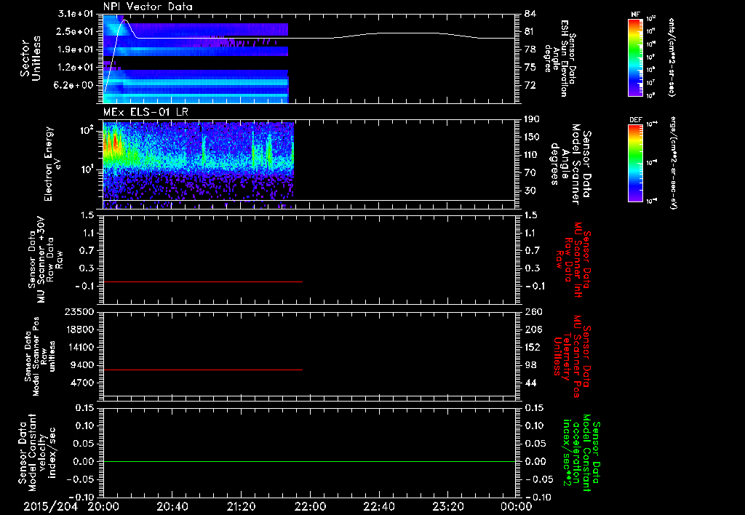Click the white sun elevation curve peak
This screenshot has height=515, width=745.
pyautogui.click(x=125, y=20)
